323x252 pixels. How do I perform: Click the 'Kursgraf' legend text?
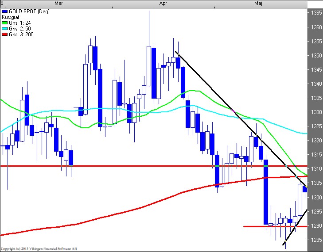(10, 17)
